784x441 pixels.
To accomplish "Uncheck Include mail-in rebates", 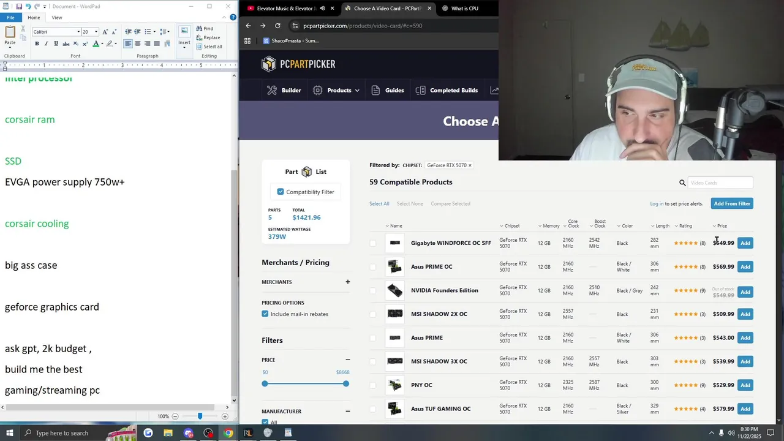I will (265, 314).
